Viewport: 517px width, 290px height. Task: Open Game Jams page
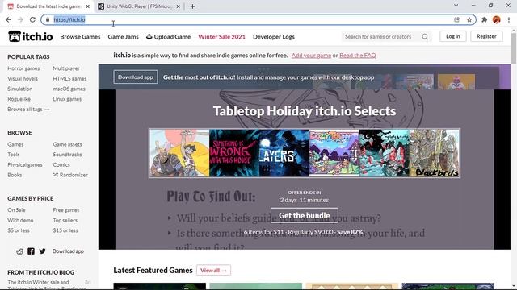pos(123,37)
